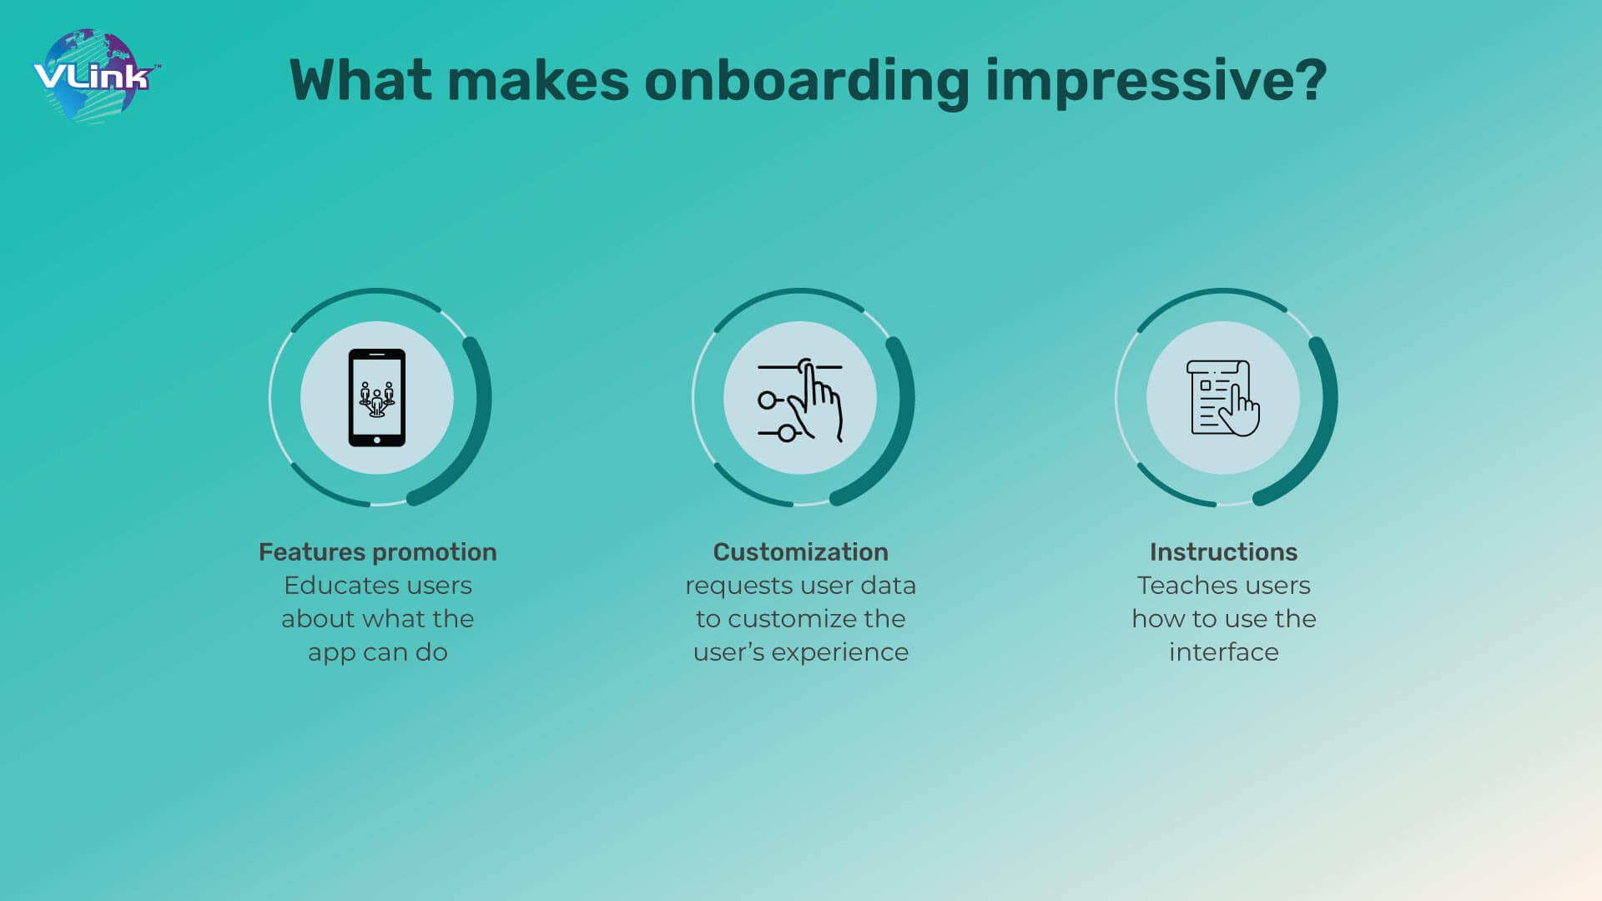Expand the Customization description section
Viewport: 1602px width, 901px height.
[x=802, y=617]
